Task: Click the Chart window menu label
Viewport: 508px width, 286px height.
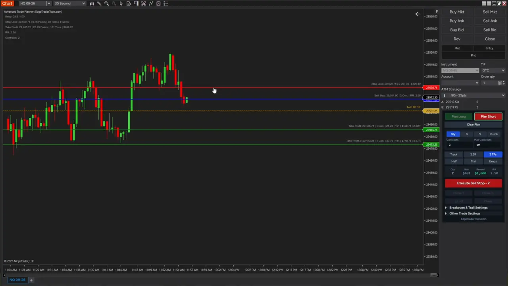Action: tap(7, 4)
